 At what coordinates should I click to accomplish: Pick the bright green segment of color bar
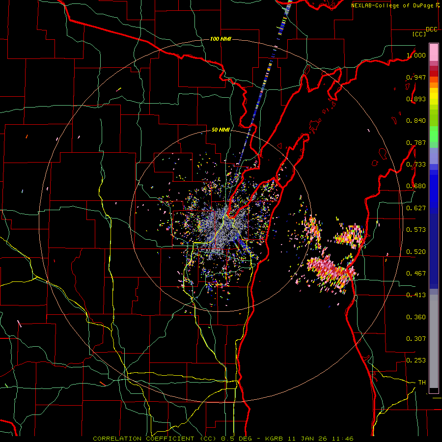(434, 134)
